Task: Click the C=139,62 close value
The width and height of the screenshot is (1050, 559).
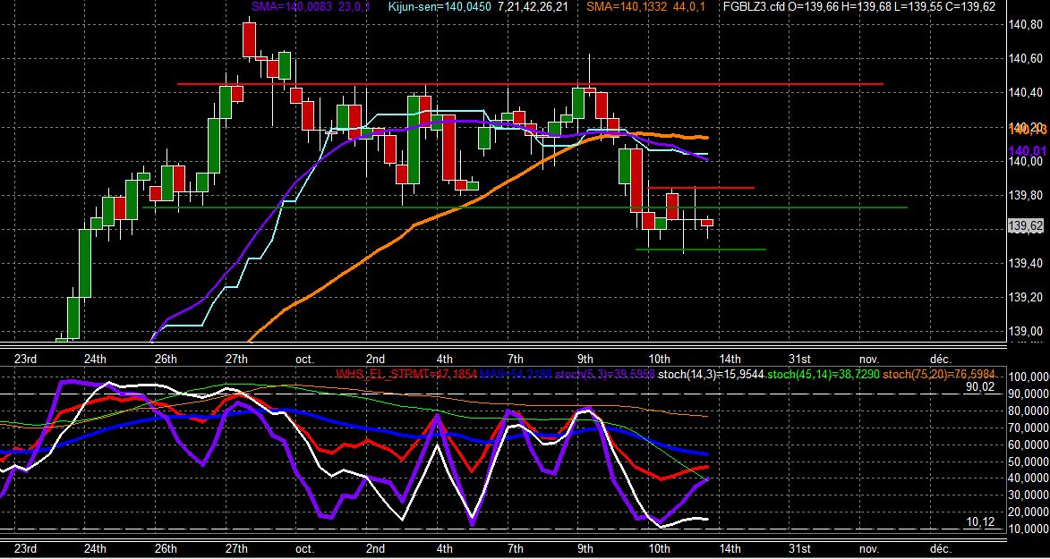Action: 971,6
